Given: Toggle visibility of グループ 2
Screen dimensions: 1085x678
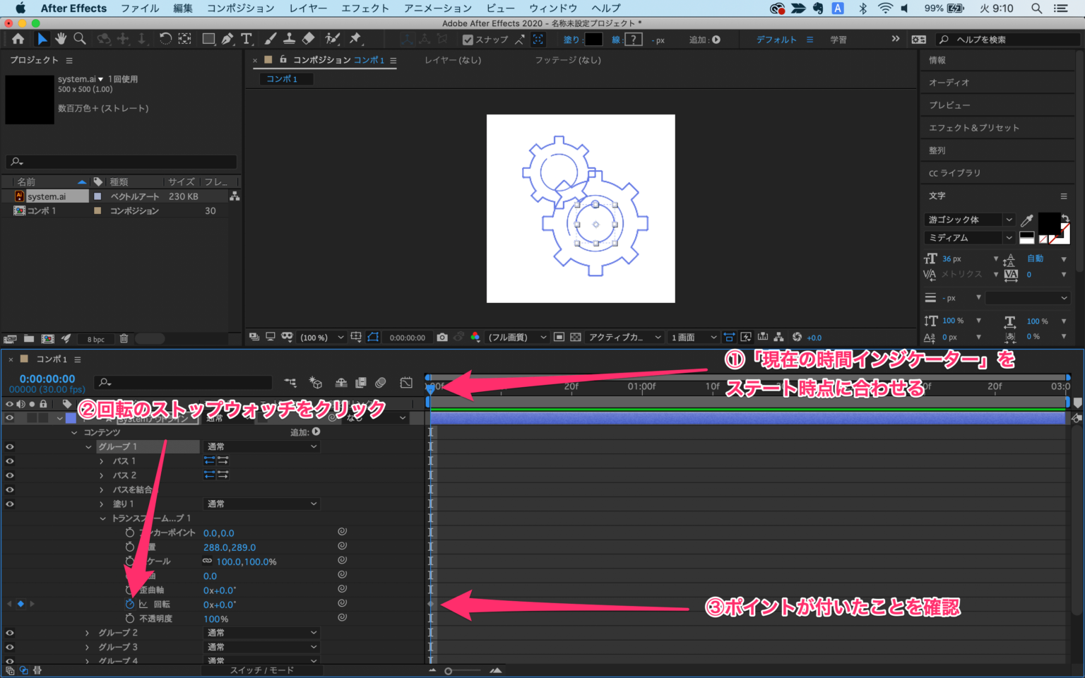Looking at the screenshot, I should click(x=9, y=632).
